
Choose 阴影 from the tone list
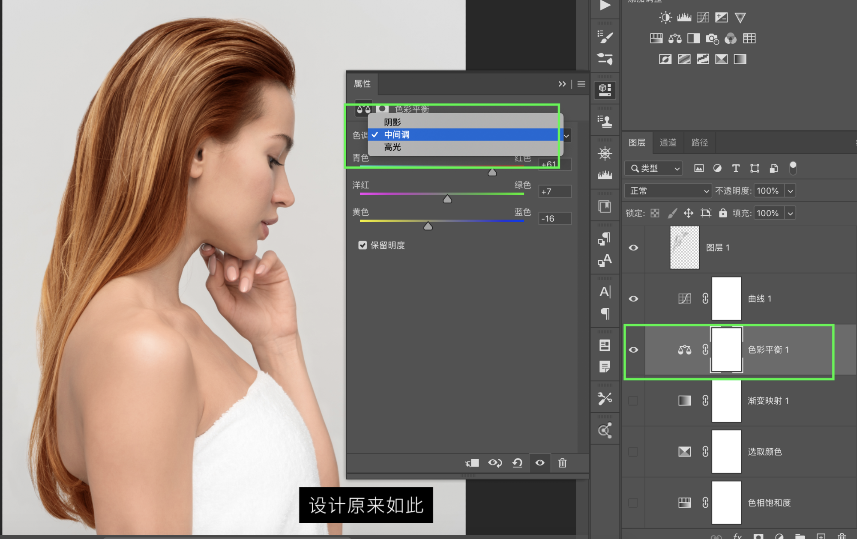pyautogui.click(x=393, y=122)
